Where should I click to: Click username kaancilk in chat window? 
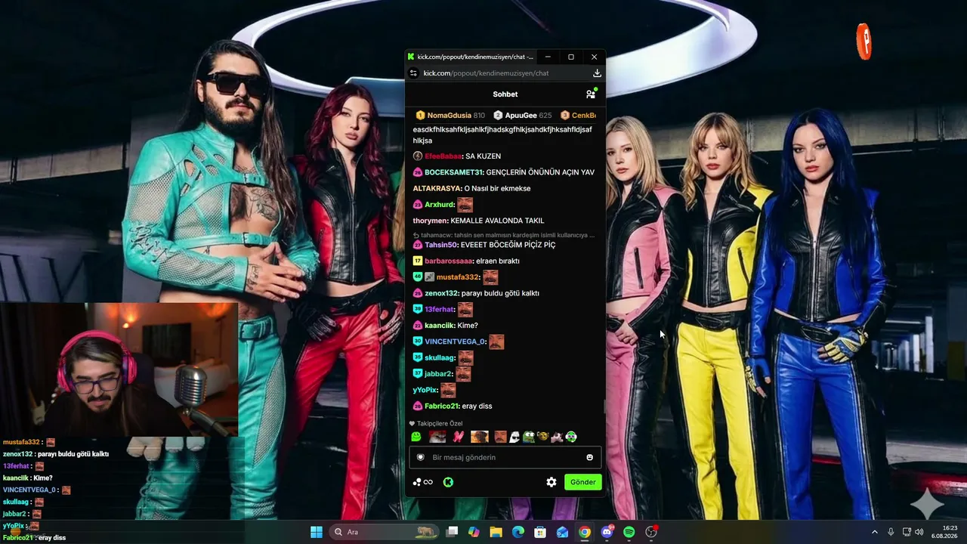pyautogui.click(x=439, y=326)
